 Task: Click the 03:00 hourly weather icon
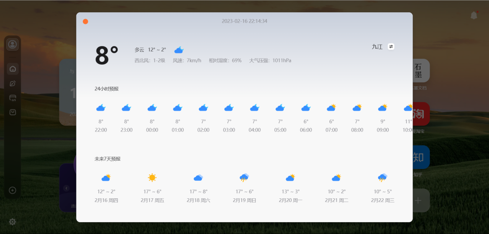pos(229,108)
